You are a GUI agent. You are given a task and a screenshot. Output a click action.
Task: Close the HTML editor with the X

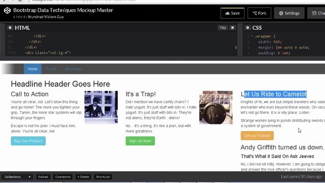[x=233, y=27]
